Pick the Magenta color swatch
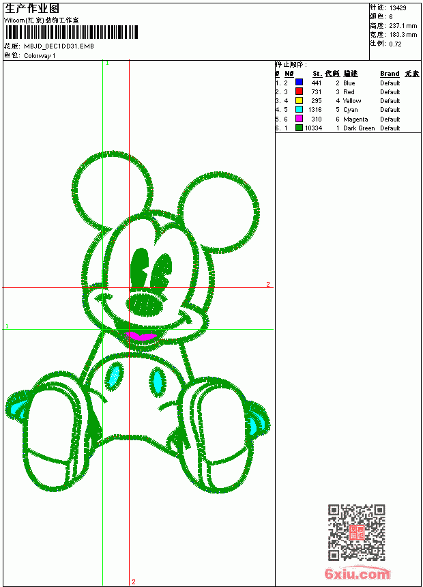 299,119
